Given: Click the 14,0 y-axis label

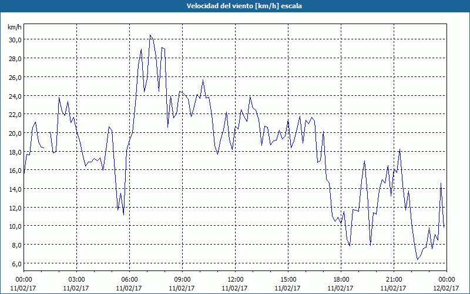Looking at the screenshot, I should coord(15,189).
